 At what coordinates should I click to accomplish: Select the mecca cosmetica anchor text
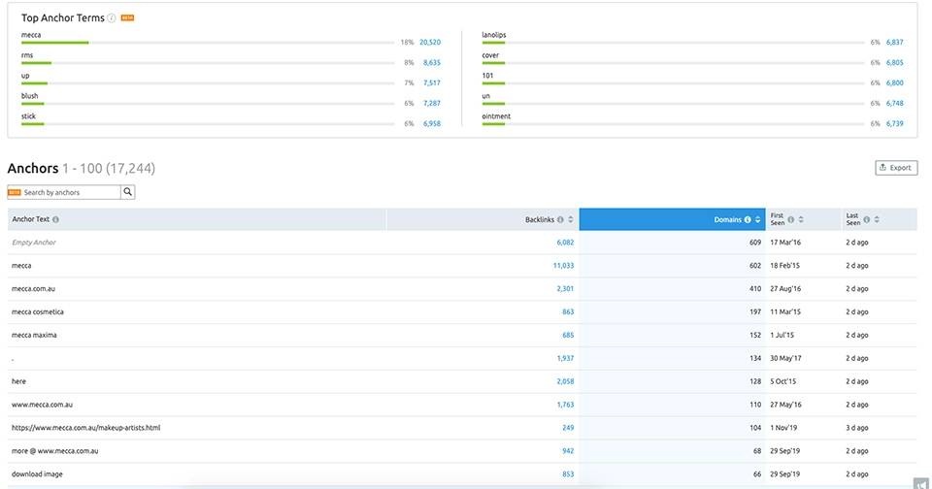(38, 312)
